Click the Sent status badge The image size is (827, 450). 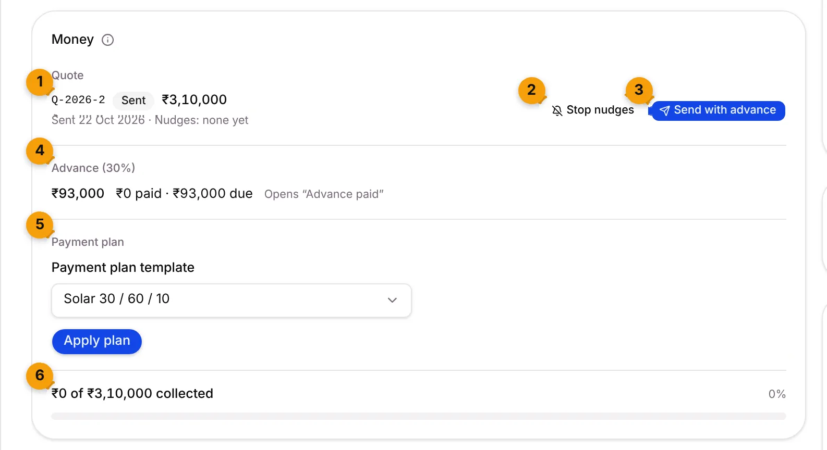click(133, 101)
